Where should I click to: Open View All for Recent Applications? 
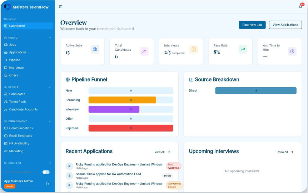pos(162,152)
